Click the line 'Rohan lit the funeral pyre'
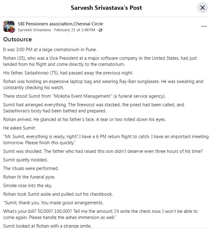209x230 pixels. 29,177
